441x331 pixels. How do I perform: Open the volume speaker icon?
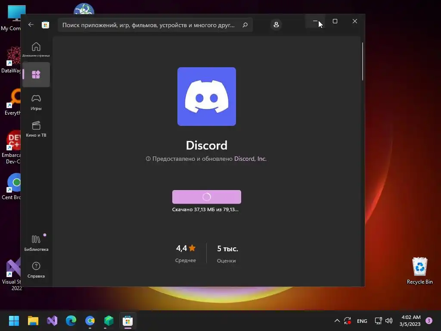[x=389, y=321]
